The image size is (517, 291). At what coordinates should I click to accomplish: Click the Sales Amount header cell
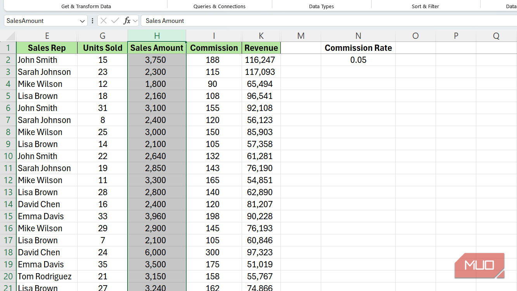click(x=157, y=48)
